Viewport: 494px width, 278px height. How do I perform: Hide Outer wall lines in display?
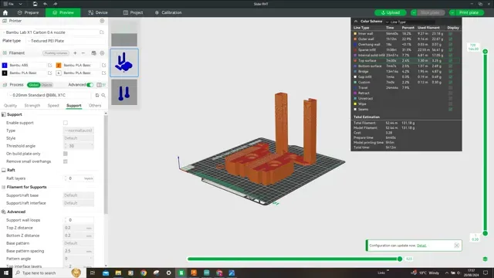pyautogui.click(x=451, y=39)
